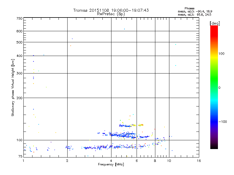Click the 'mean, sd,X: 95.8, 24.5' statistic

pos(195,15)
